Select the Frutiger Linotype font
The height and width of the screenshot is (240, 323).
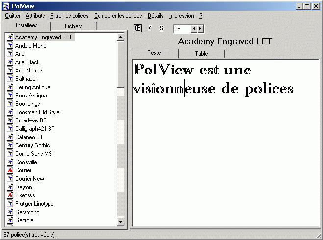coord(34,204)
